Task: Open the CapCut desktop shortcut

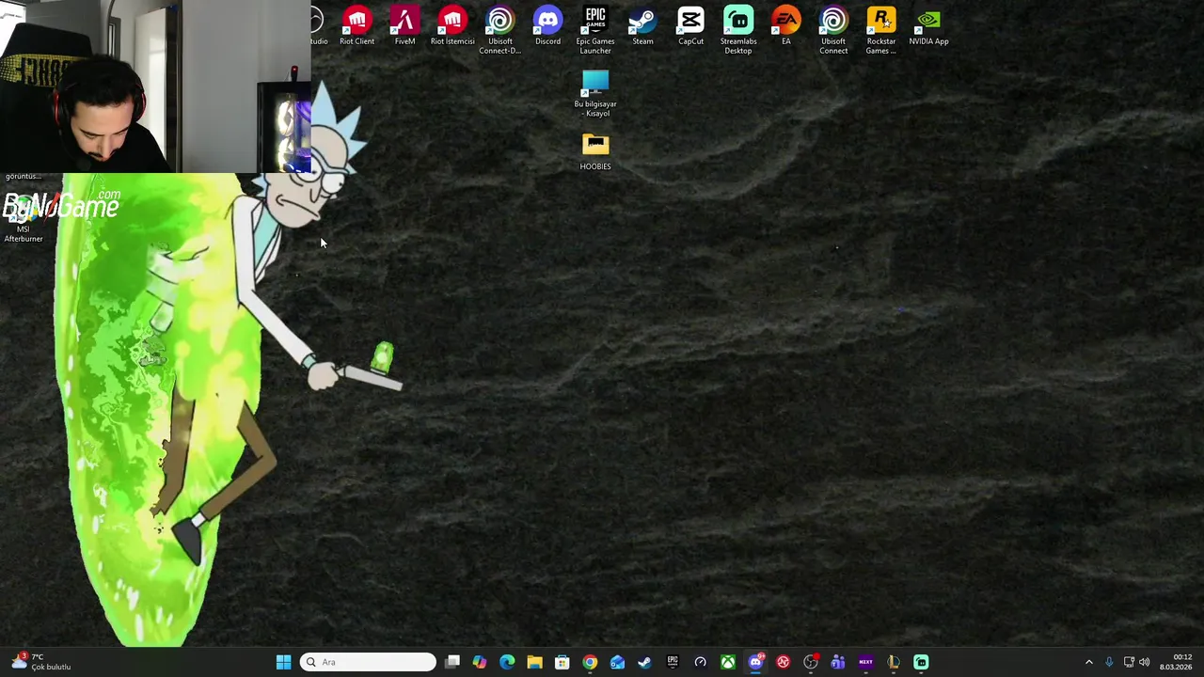Action: pos(690,26)
